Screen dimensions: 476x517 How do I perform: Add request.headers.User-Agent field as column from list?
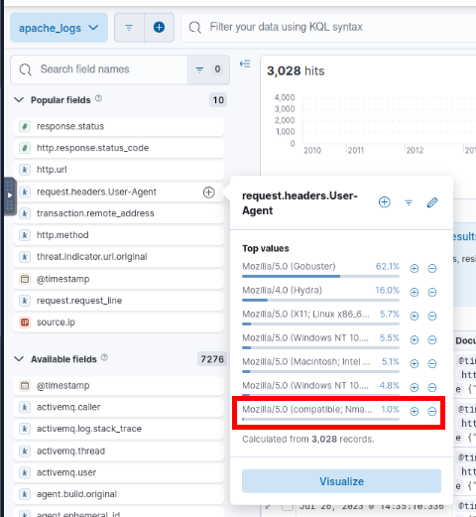[208, 193]
